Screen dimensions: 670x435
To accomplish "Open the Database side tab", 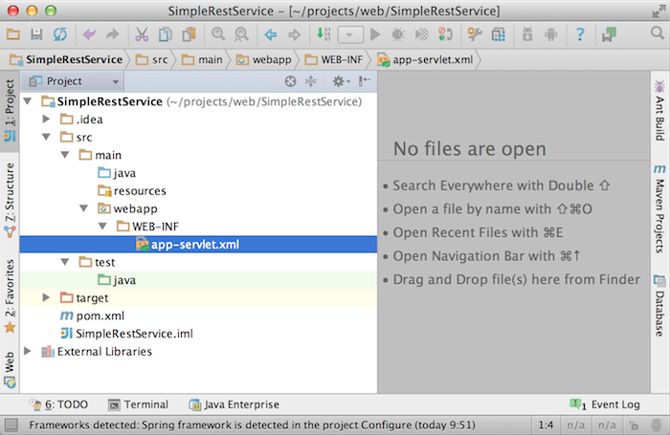I will [659, 306].
